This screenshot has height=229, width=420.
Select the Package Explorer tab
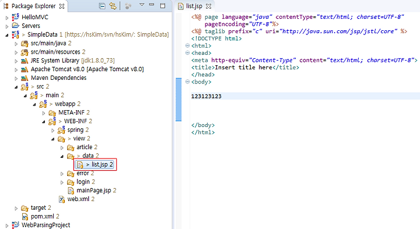33,6
